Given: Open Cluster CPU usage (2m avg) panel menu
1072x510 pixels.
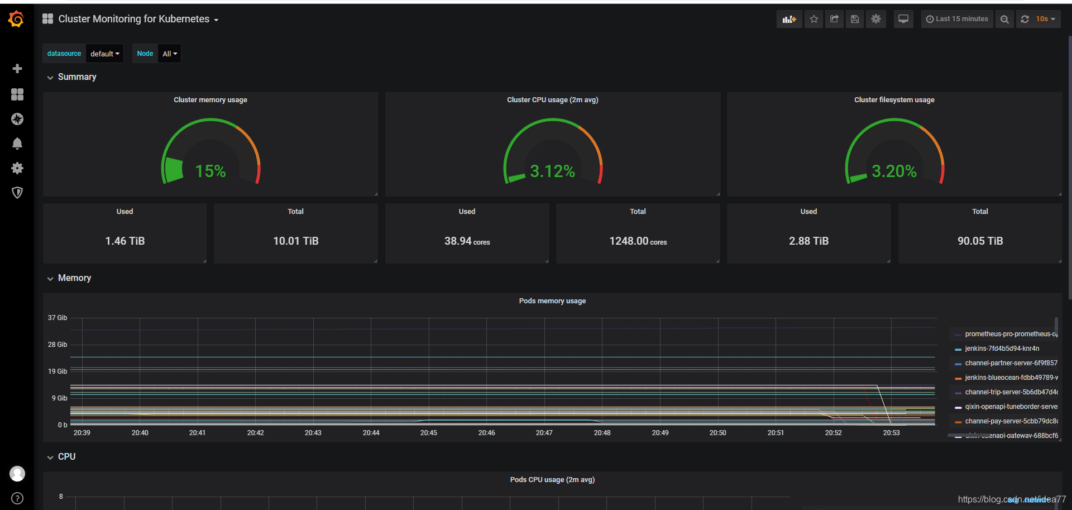Looking at the screenshot, I should pos(553,100).
